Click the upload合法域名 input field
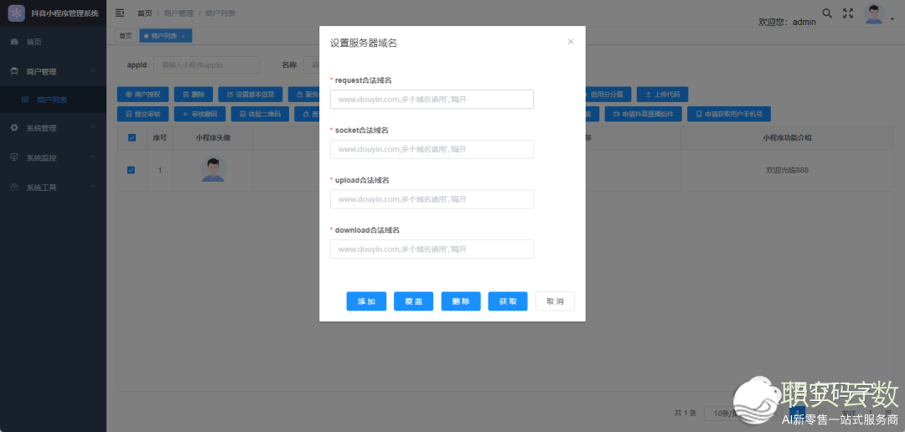Image resolution: width=905 pixels, height=432 pixels. click(x=432, y=199)
